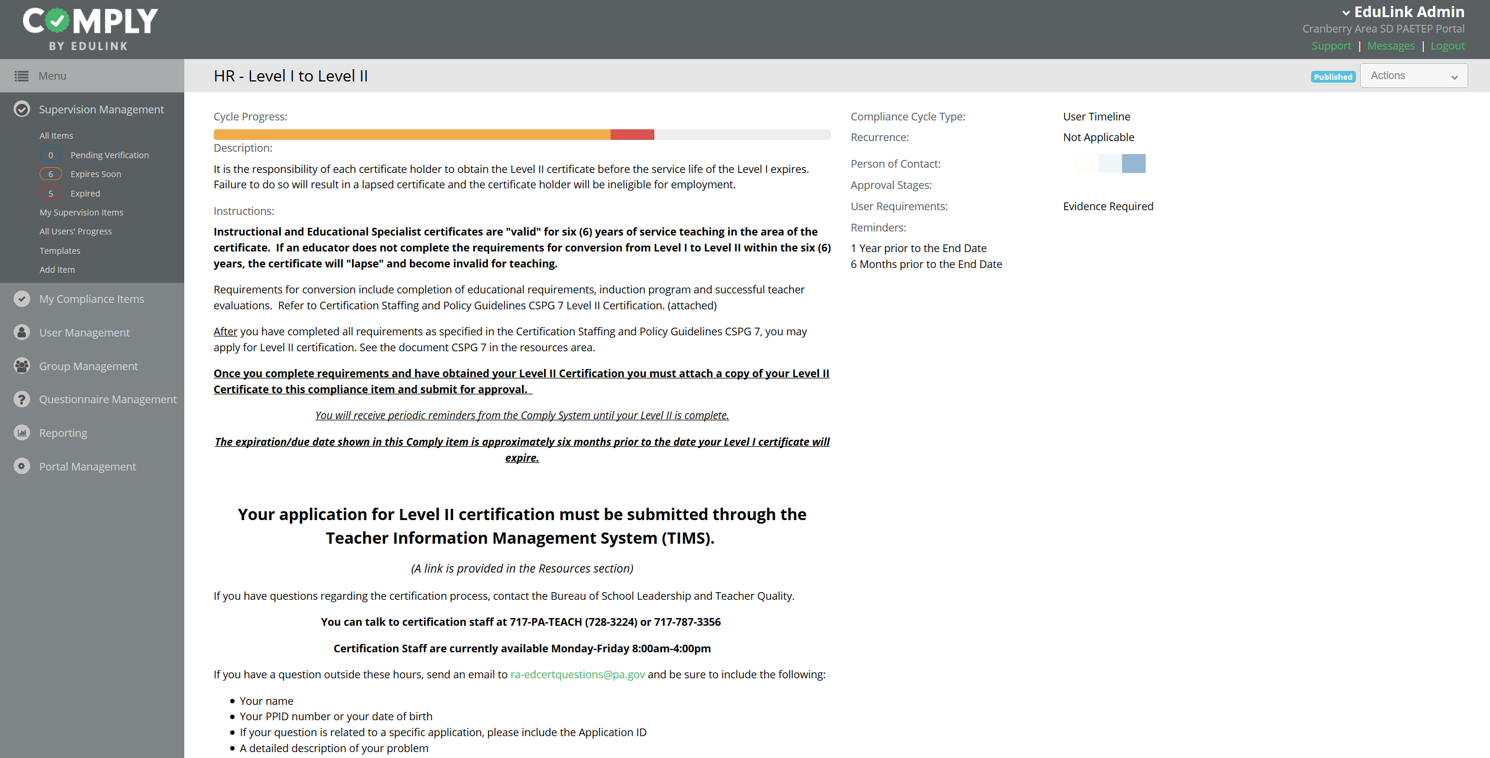Click the Portal Management gear icon
The image size is (1490, 758).
point(22,466)
